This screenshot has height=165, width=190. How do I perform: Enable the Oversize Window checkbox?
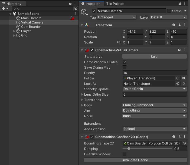(x=125, y=154)
